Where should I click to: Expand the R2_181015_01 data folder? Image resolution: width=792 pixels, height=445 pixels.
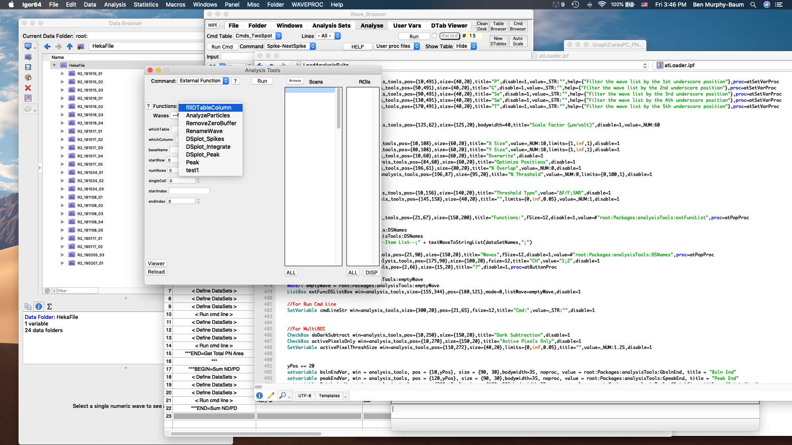coord(62,74)
